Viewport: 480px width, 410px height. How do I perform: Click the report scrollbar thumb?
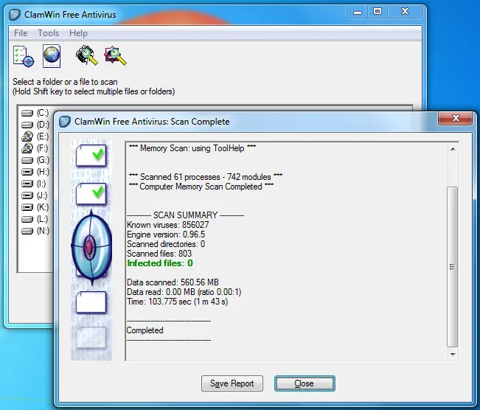[453, 267]
